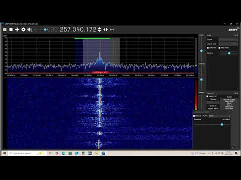
Task: Open the notification center icon
Action: click(x=236, y=153)
